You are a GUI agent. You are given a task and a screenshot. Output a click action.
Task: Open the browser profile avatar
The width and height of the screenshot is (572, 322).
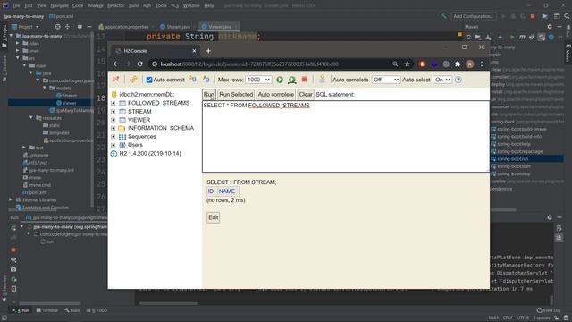click(x=470, y=64)
